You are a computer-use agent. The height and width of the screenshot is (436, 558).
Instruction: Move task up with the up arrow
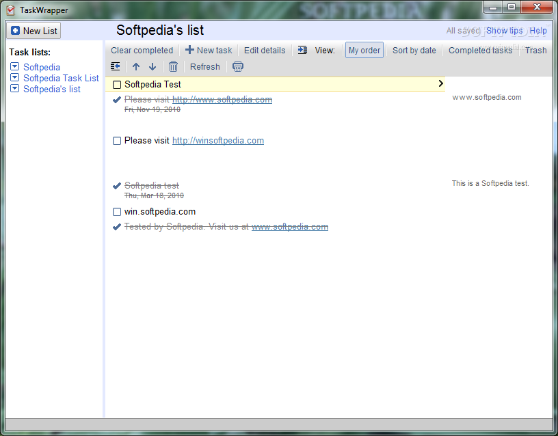click(x=136, y=66)
